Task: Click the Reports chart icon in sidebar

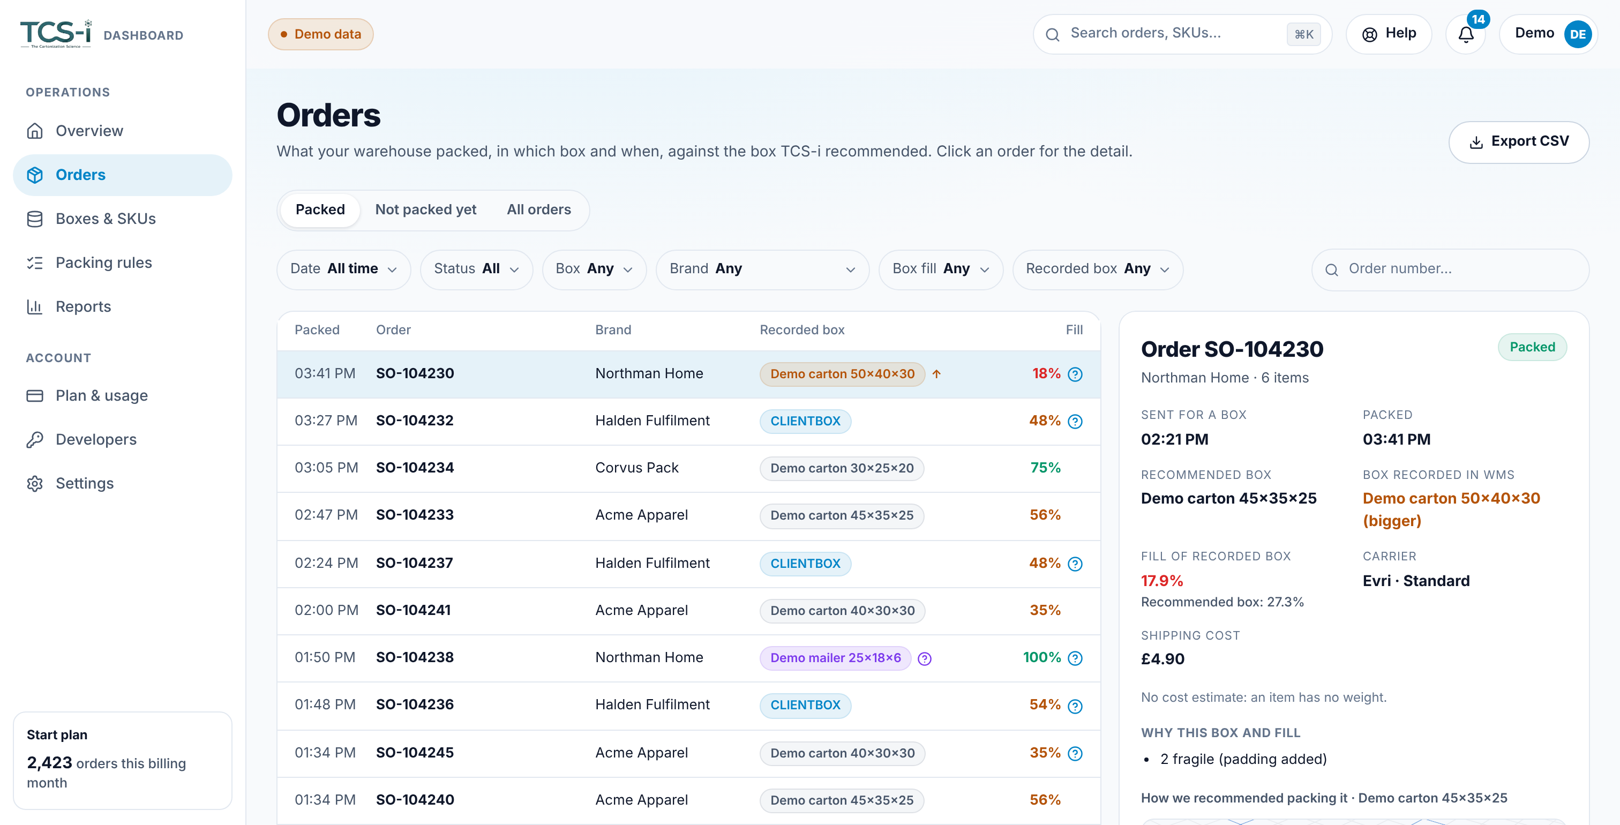Action: [35, 306]
